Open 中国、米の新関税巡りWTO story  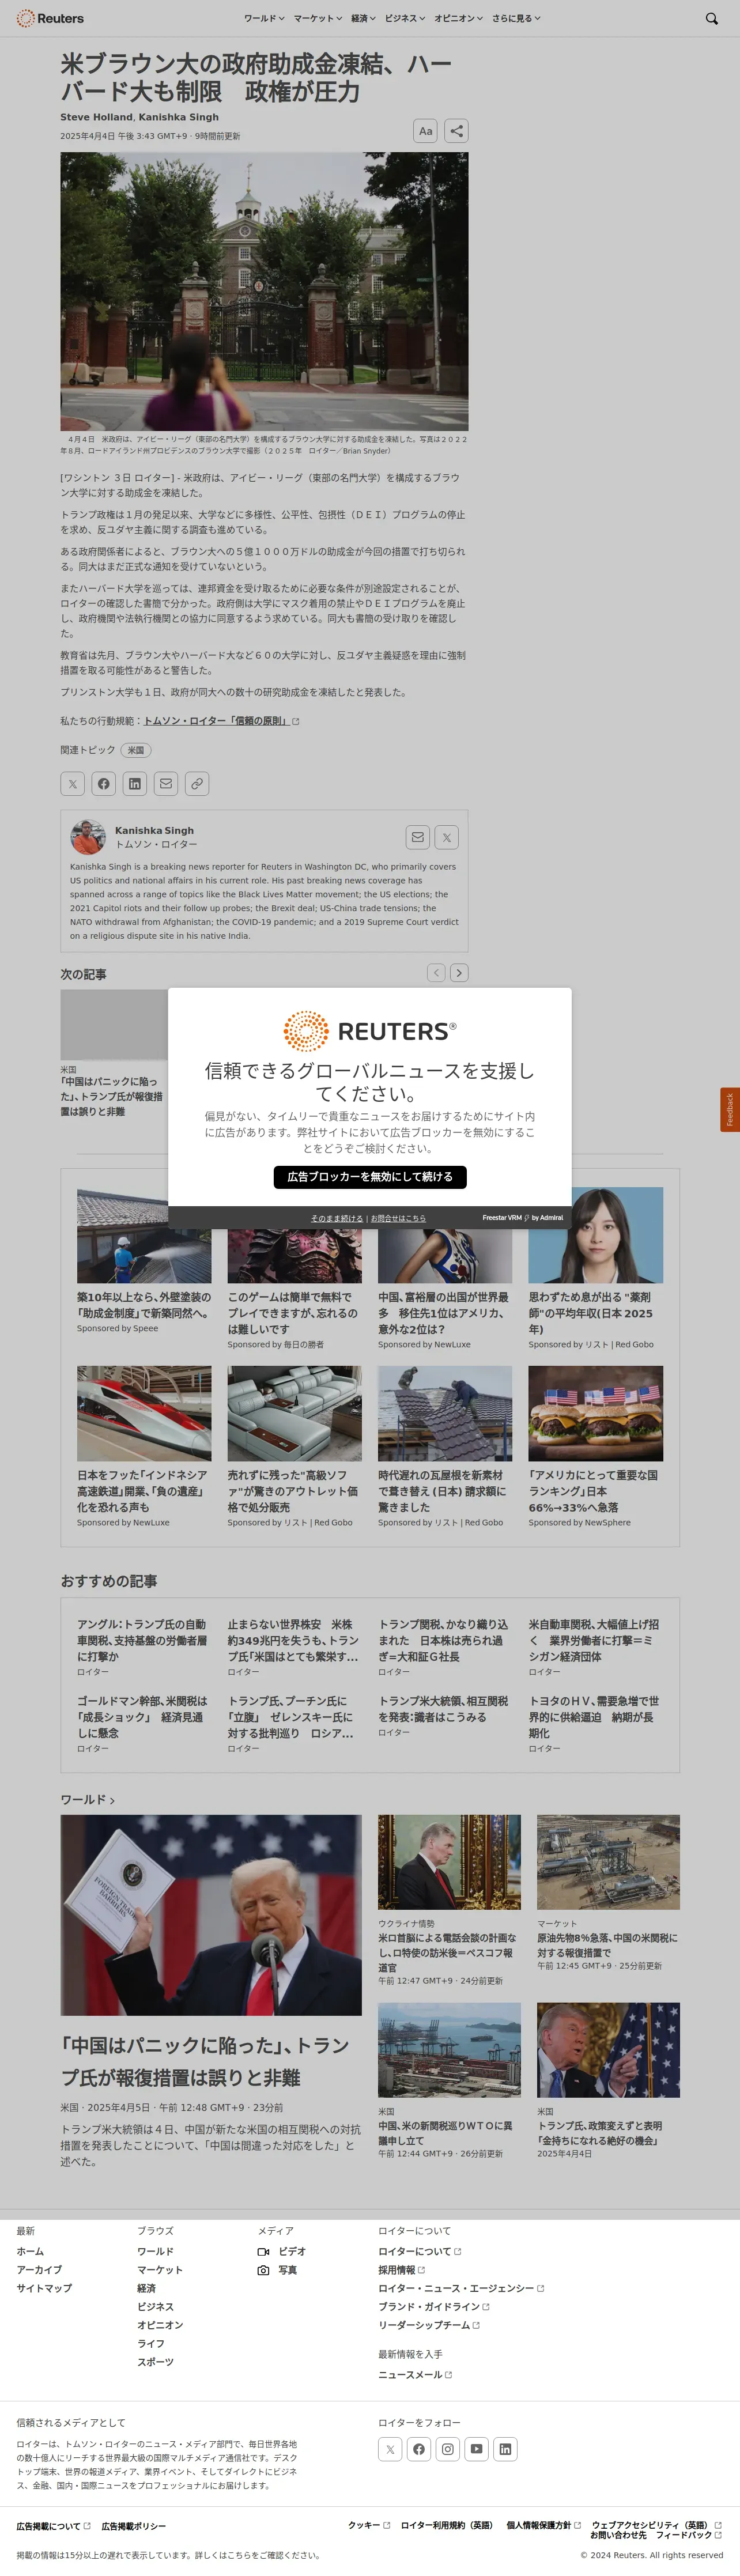click(x=445, y=2133)
